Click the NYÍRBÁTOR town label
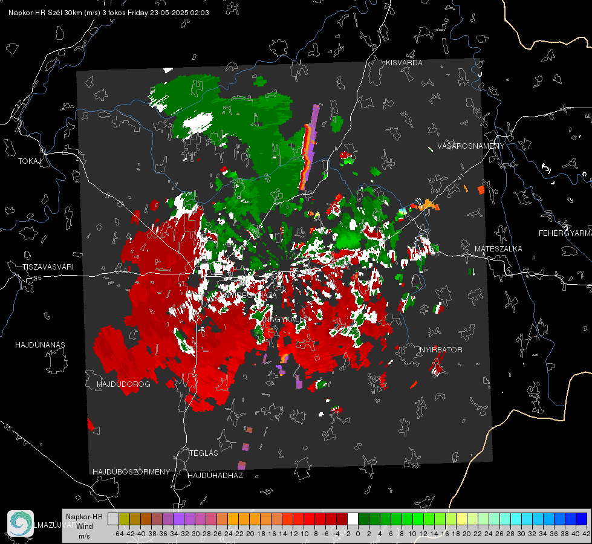The width and height of the screenshot is (592, 544). 441,349
